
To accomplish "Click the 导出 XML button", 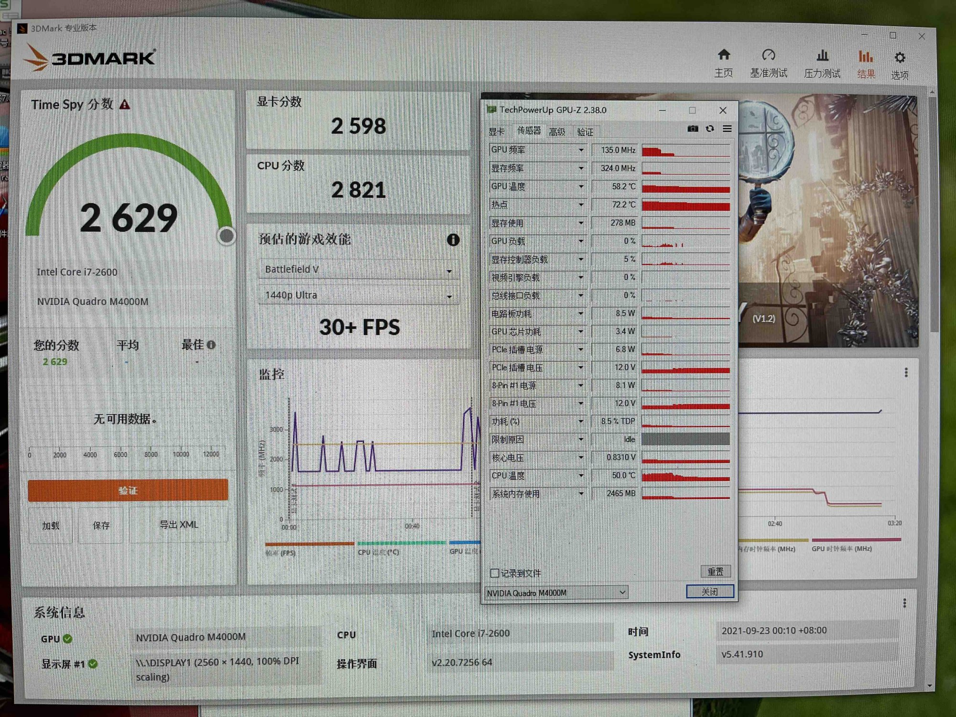I will click(179, 525).
